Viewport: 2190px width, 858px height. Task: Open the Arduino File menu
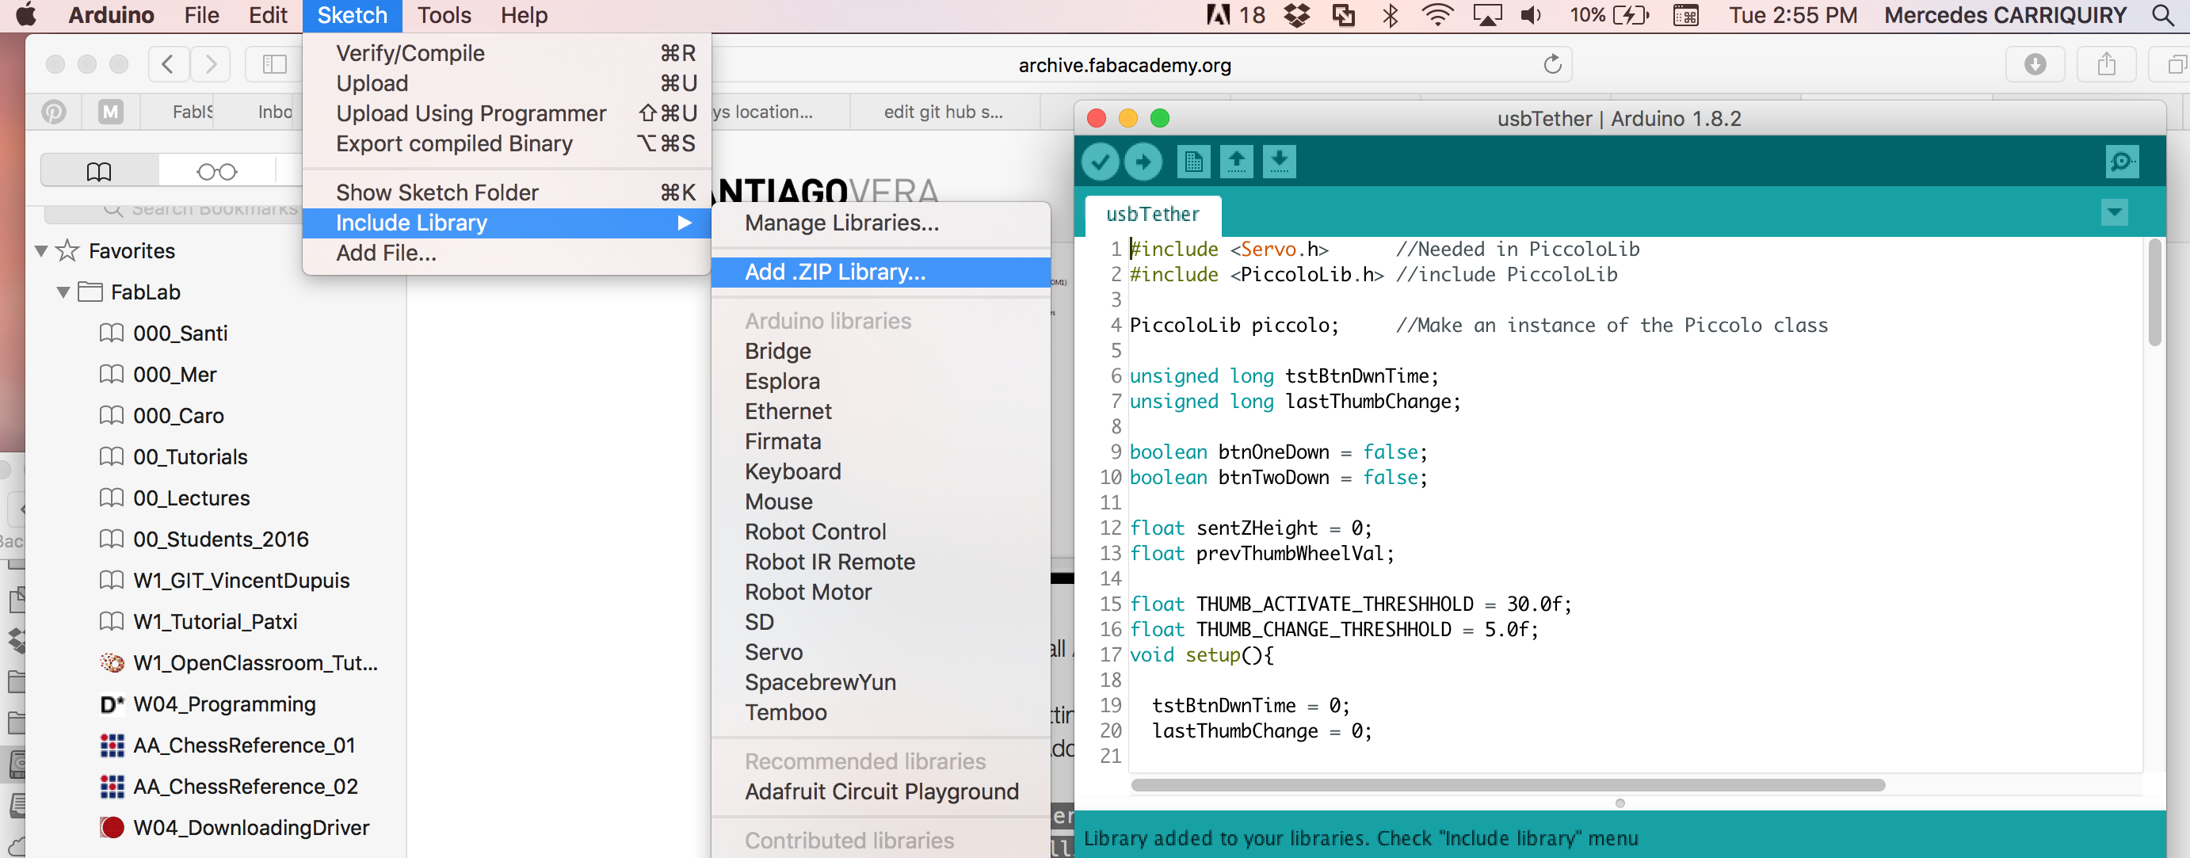(x=201, y=15)
